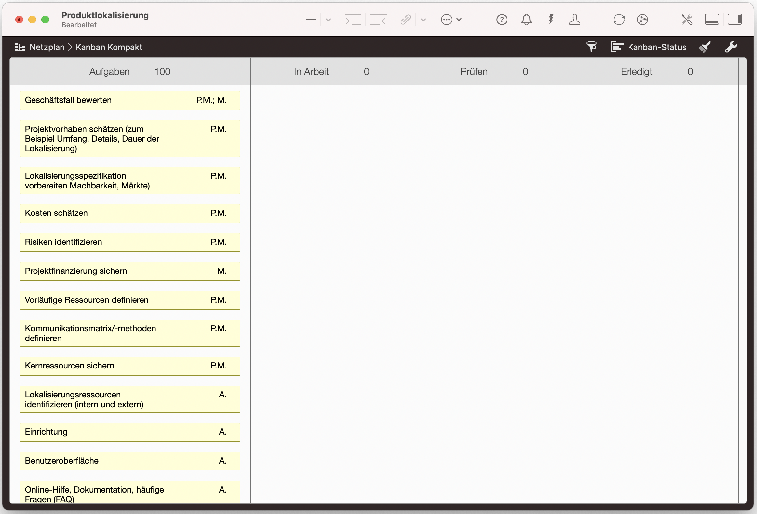
Task: Toggle the grouping icon next to Kanban-Status
Action: (616, 47)
